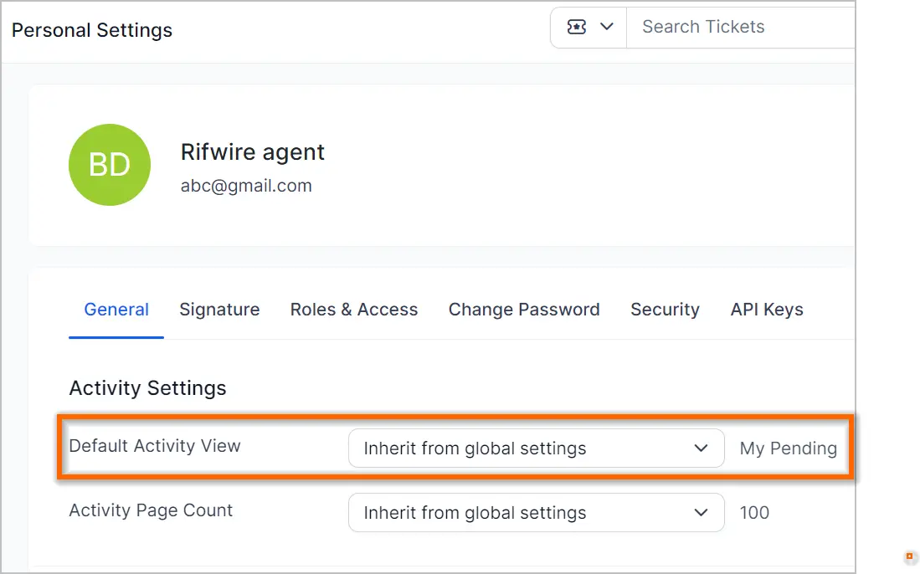This screenshot has height=574, width=920.
Task: Open the Roles & Access tab
Action: pos(354,310)
